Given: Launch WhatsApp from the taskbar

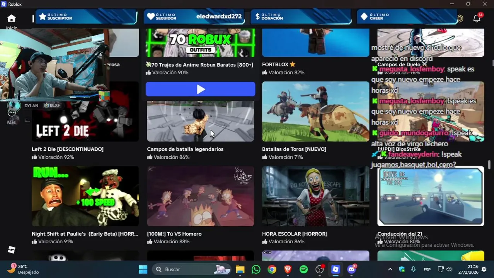Looking at the screenshot, I should pos(256,270).
